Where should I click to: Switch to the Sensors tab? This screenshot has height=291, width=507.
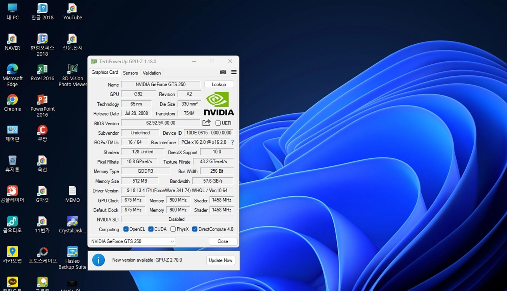pos(130,73)
